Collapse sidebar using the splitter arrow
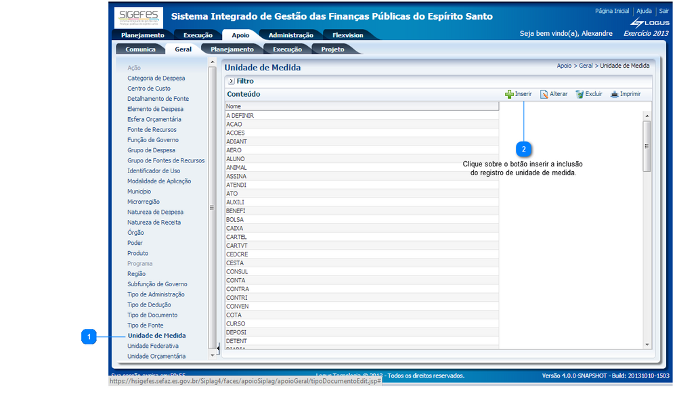This screenshot has width=677, height=406. (x=211, y=349)
